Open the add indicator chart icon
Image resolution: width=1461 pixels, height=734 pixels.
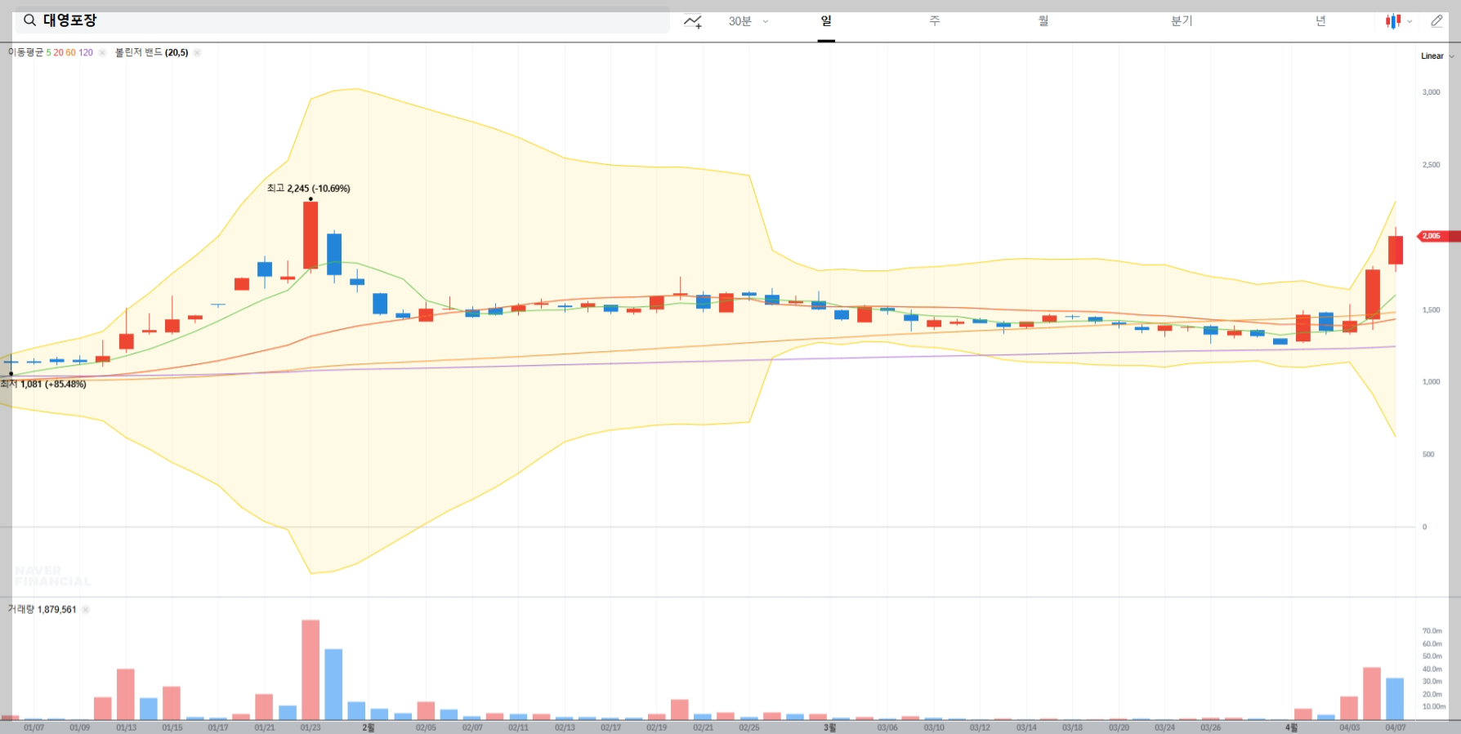[693, 21]
